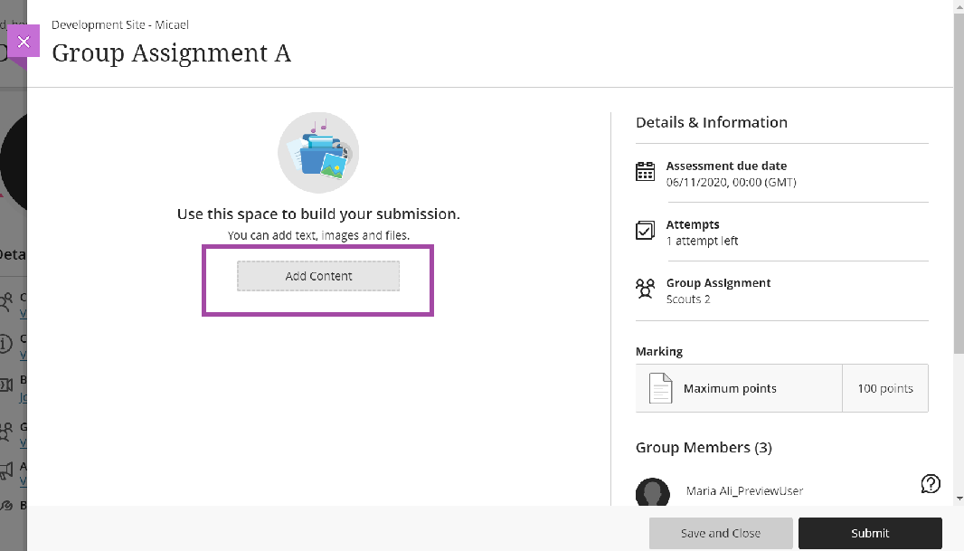The height and width of the screenshot is (551, 964).
Task: Click the 100 points value cell
Action: point(884,387)
